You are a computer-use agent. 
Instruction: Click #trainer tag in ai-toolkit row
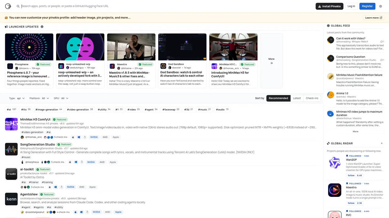click(x=34, y=182)
